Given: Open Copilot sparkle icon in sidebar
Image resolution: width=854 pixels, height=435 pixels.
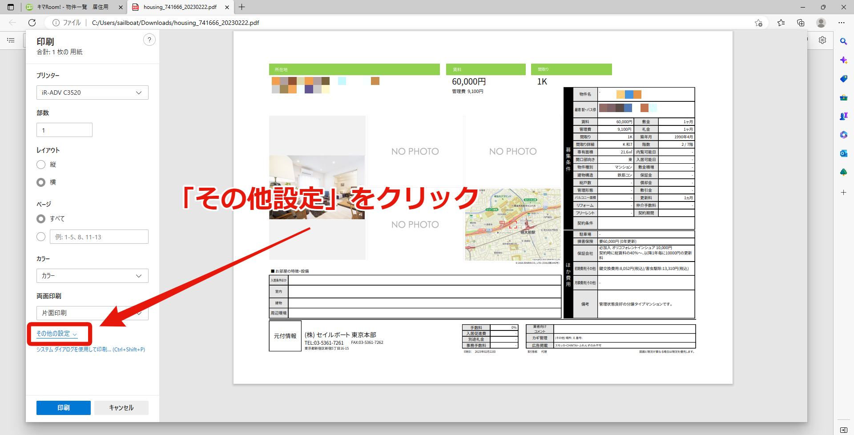Looking at the screenshot, I should tap(843, 60).
